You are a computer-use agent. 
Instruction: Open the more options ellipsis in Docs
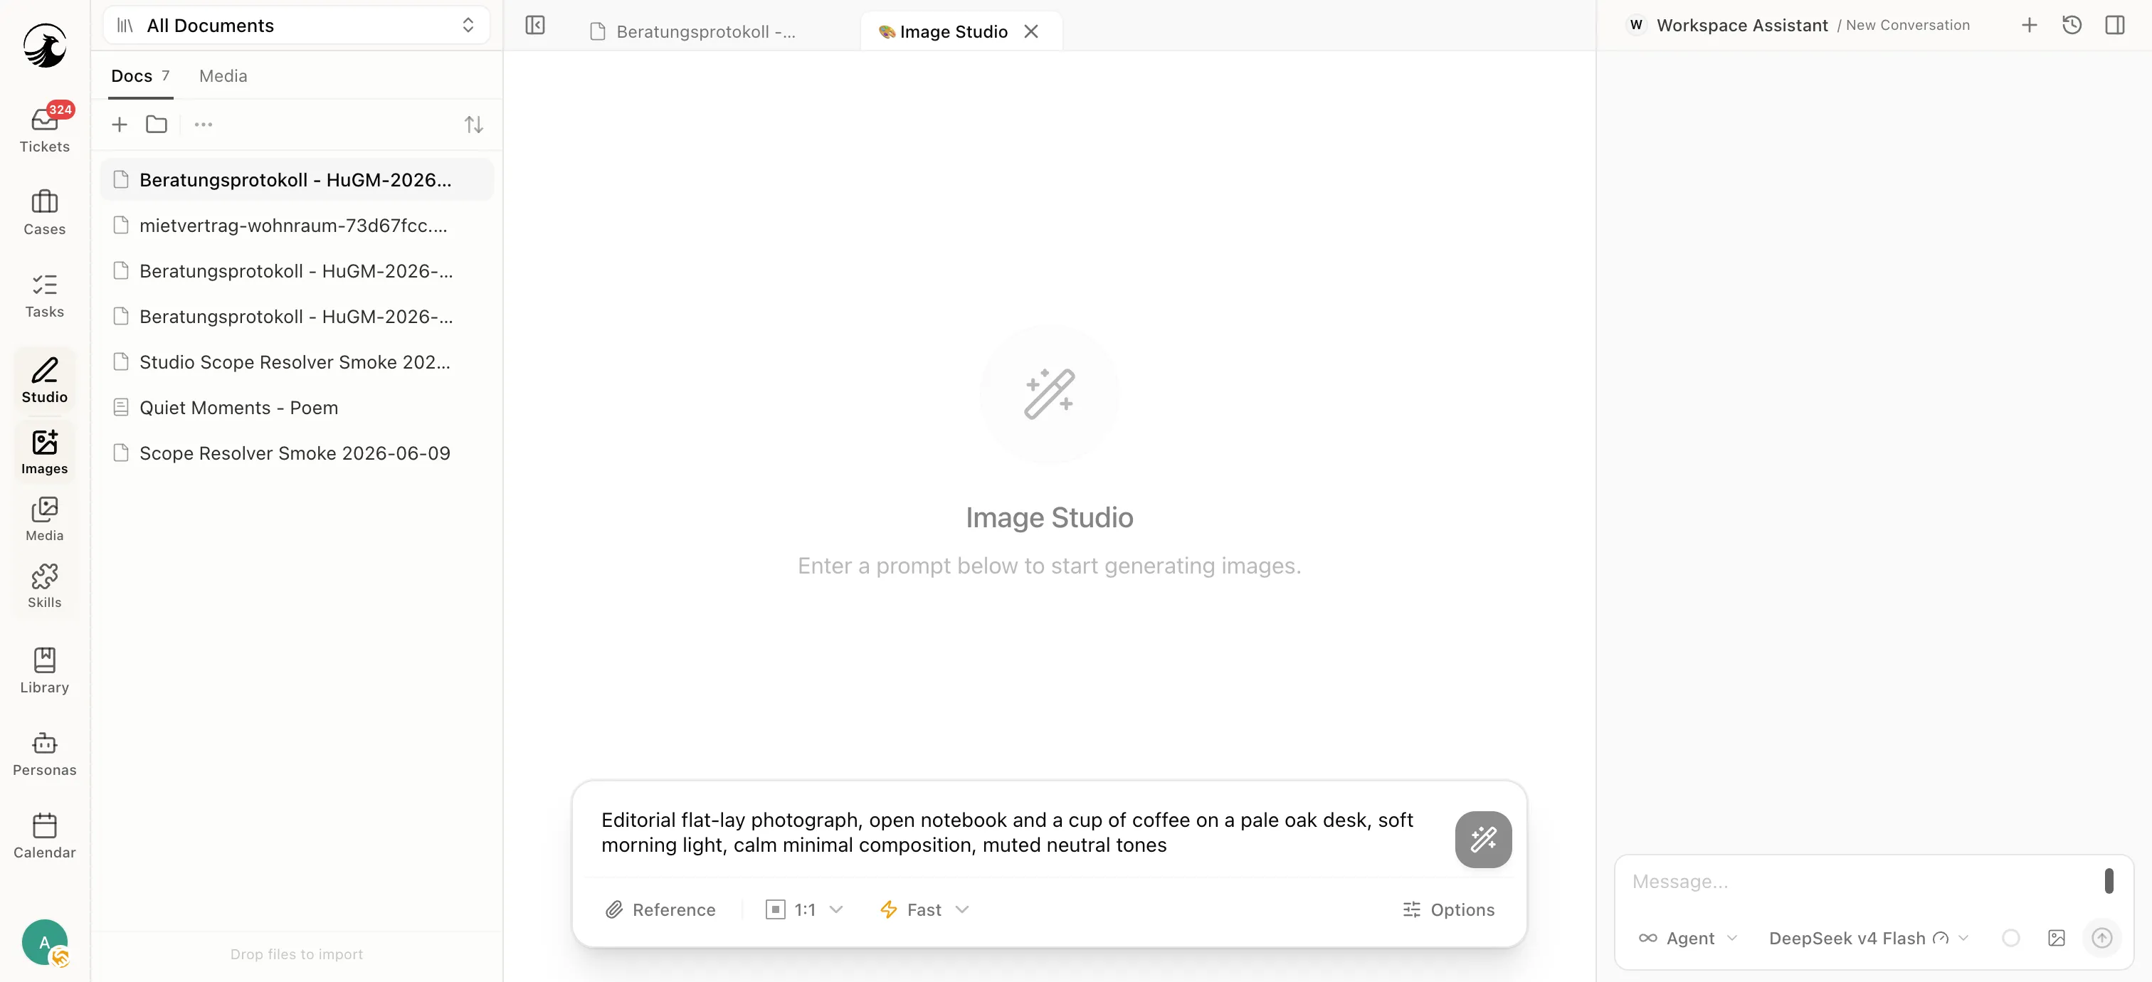[203, 125]
